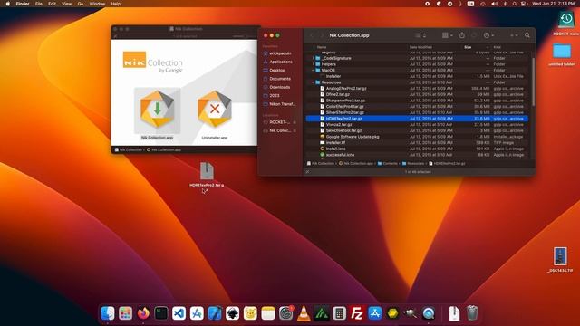Click Resources in the Finder path bar
Image resolution: width=580 pixels, height=326 pixels.
click(x=413, y=163)
